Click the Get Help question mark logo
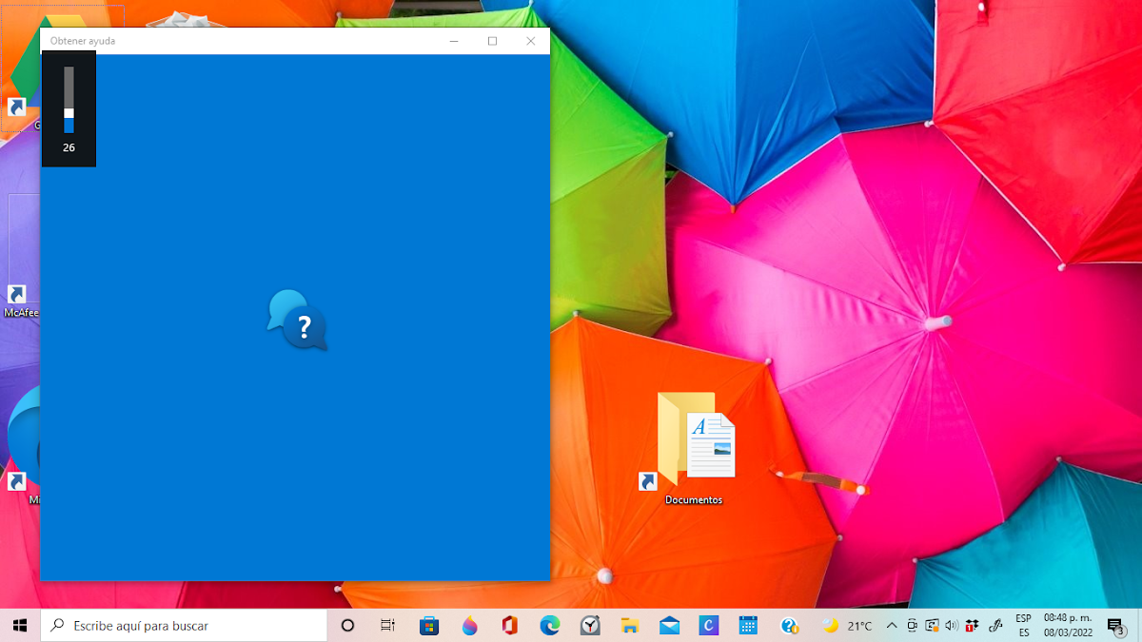The height and width of the screenshot is (642, 1142). coord(297,320)
